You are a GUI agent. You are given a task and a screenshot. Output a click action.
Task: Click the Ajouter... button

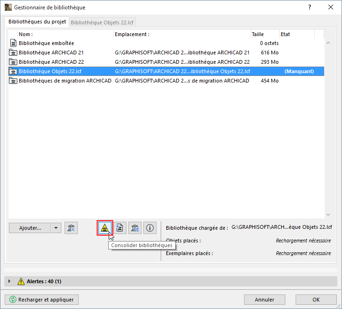(30, 228)
